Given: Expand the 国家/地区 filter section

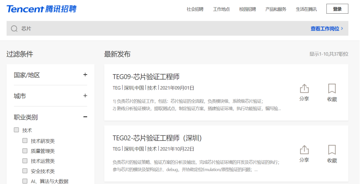Looking at the screenshot, I should point(85,75).
